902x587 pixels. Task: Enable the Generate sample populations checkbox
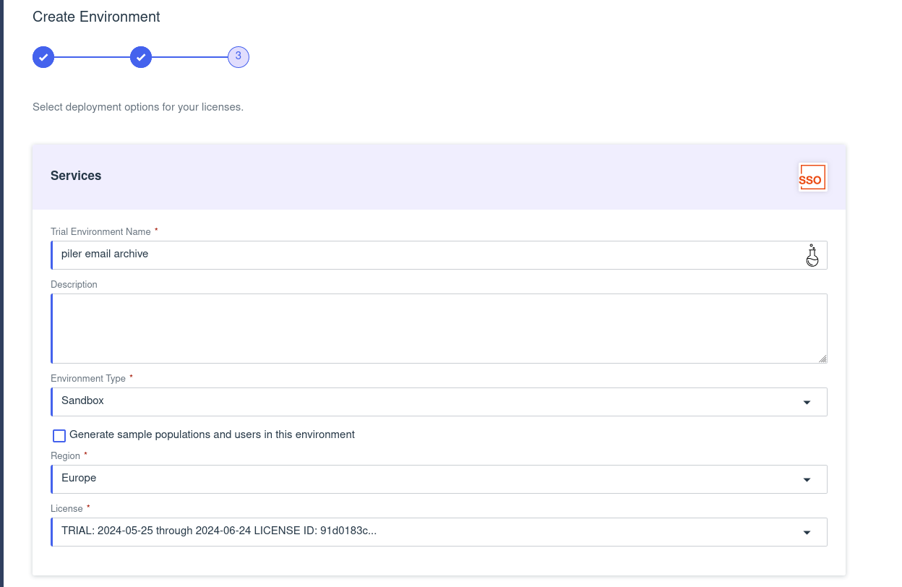(59, 435)
